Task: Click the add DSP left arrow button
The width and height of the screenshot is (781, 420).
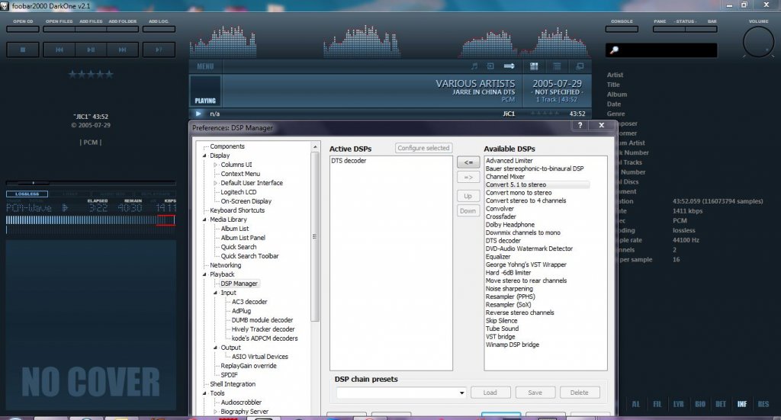Action: 468,162
